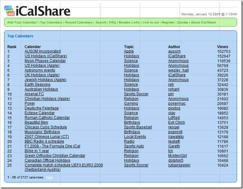Open Chicago Cubs Schedule calendar
Screen dimensions: 243x189
[x=46, y=127]
